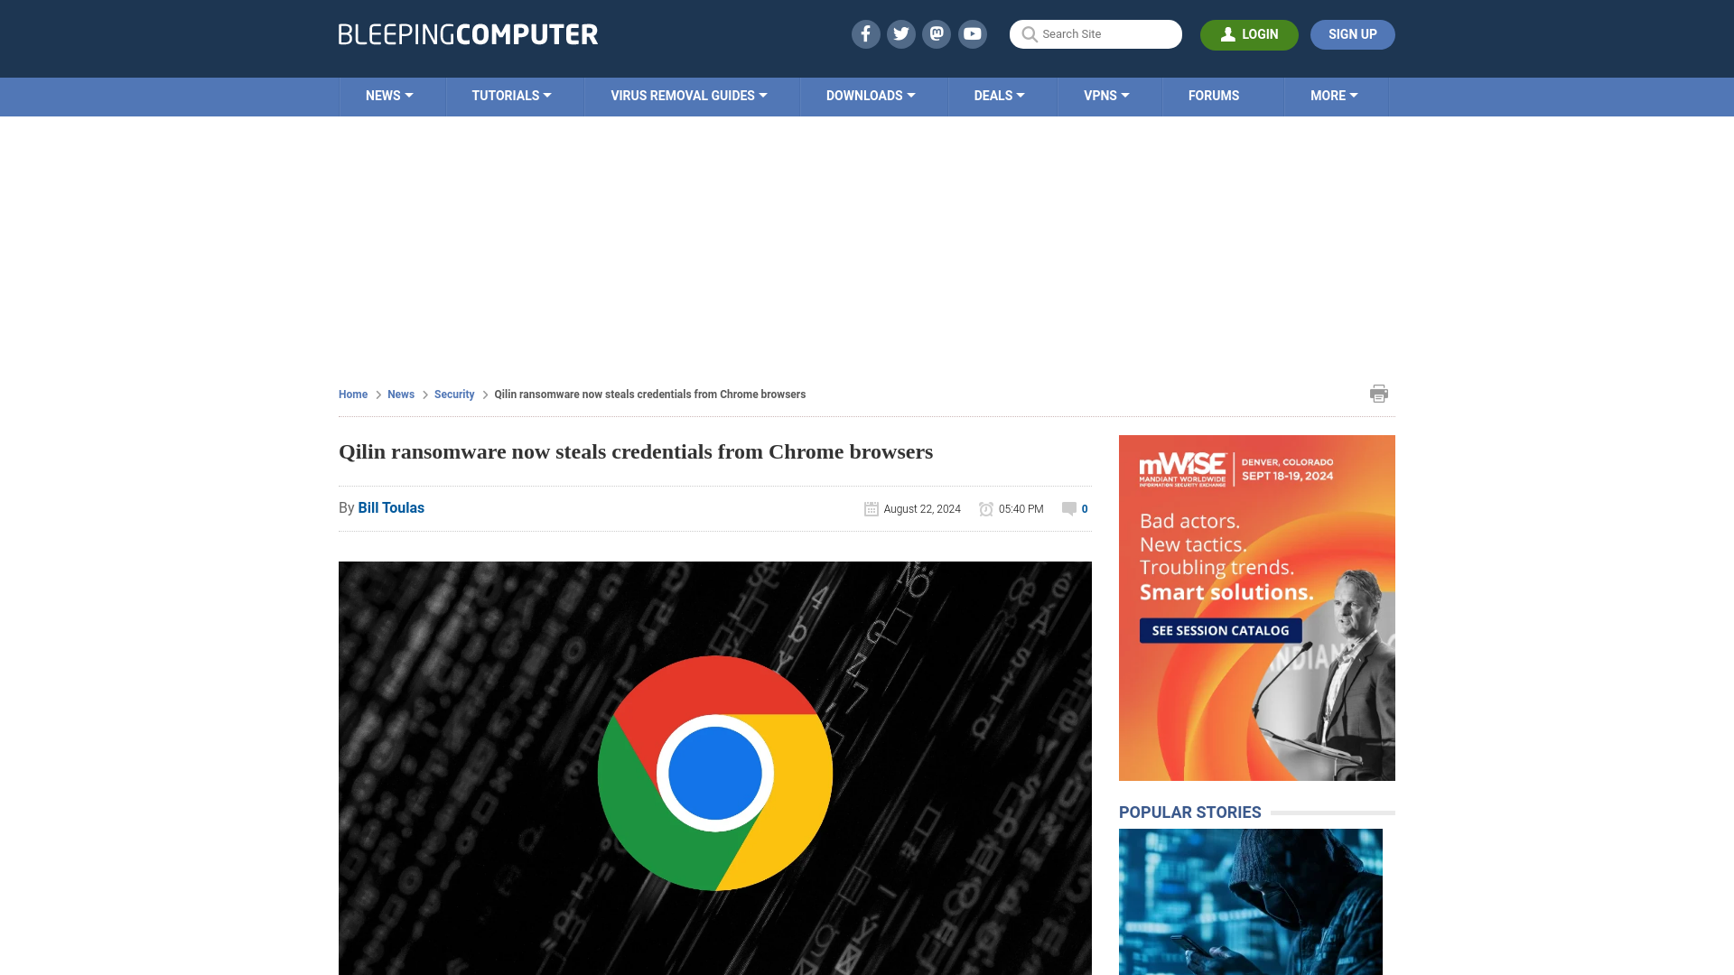Open the Mastodon social icon link

pyautogui.click(x=937, y=33)
